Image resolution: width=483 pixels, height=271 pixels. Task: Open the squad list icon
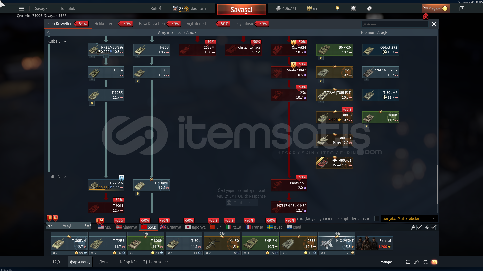[408, 262]
